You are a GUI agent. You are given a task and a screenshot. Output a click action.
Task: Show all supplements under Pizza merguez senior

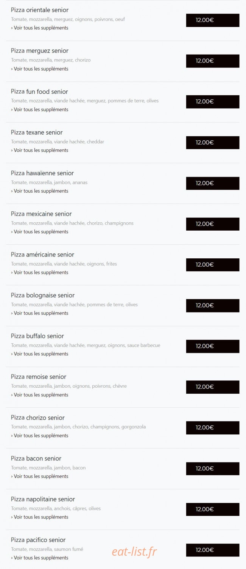coord(40,69)
